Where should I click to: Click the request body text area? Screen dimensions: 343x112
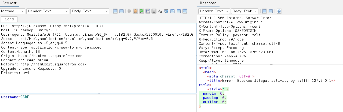pyautogui.click(x=98, y=103)
